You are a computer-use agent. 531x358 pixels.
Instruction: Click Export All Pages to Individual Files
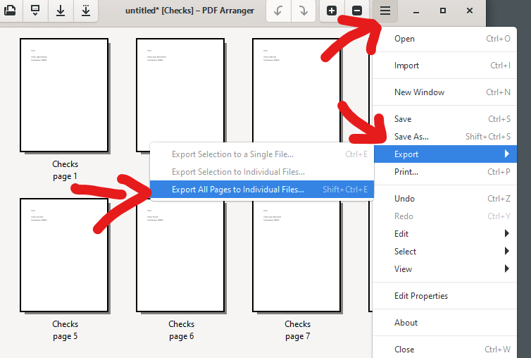(x=262, y=190)
